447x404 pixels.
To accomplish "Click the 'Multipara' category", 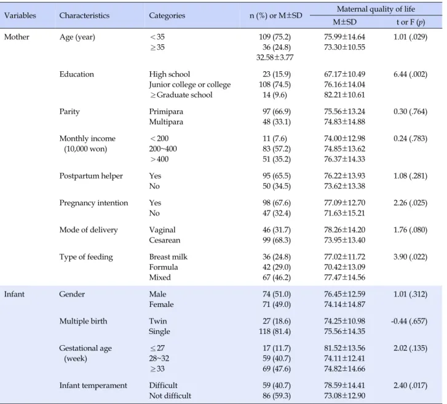I will pos(166,122).
